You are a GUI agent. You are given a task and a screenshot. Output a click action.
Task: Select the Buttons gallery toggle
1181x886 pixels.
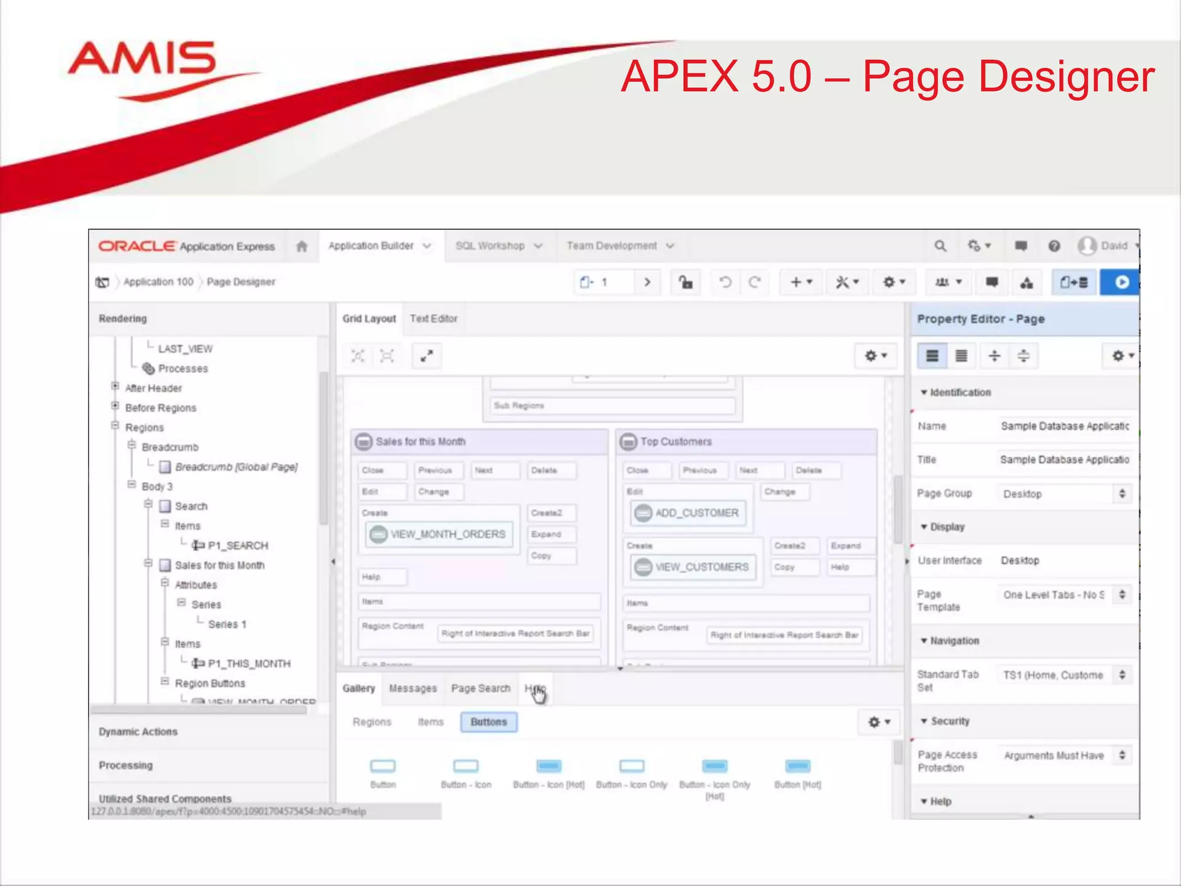coord(489,722)
